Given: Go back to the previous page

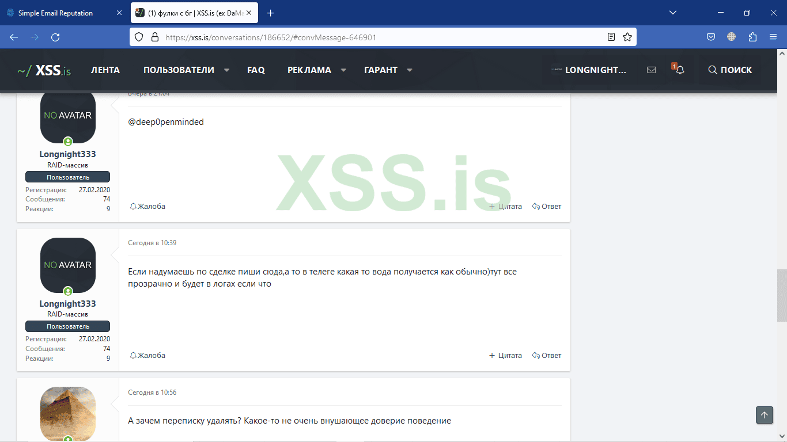Looking at the screenshot, I should pos(14,37).
